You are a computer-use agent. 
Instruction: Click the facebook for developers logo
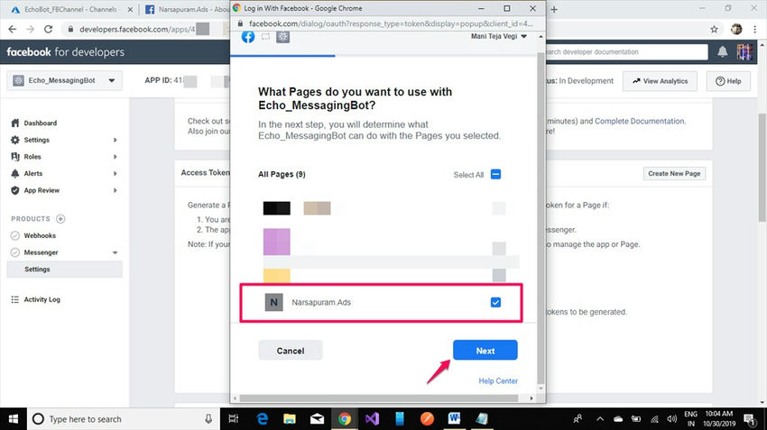tap(66, 51)
